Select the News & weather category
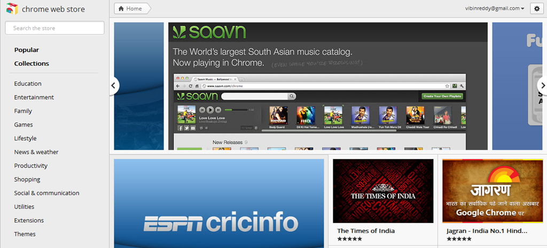 pos(36,152)
